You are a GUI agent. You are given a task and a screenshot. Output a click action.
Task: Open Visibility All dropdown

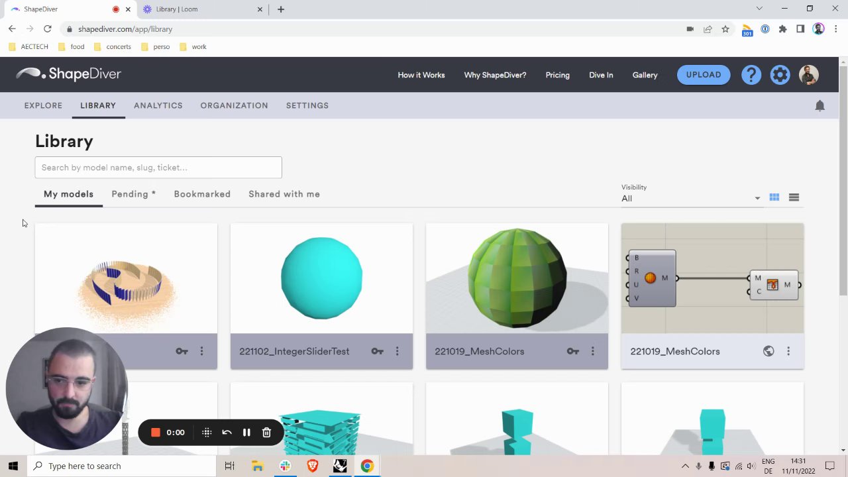(691, 198)
